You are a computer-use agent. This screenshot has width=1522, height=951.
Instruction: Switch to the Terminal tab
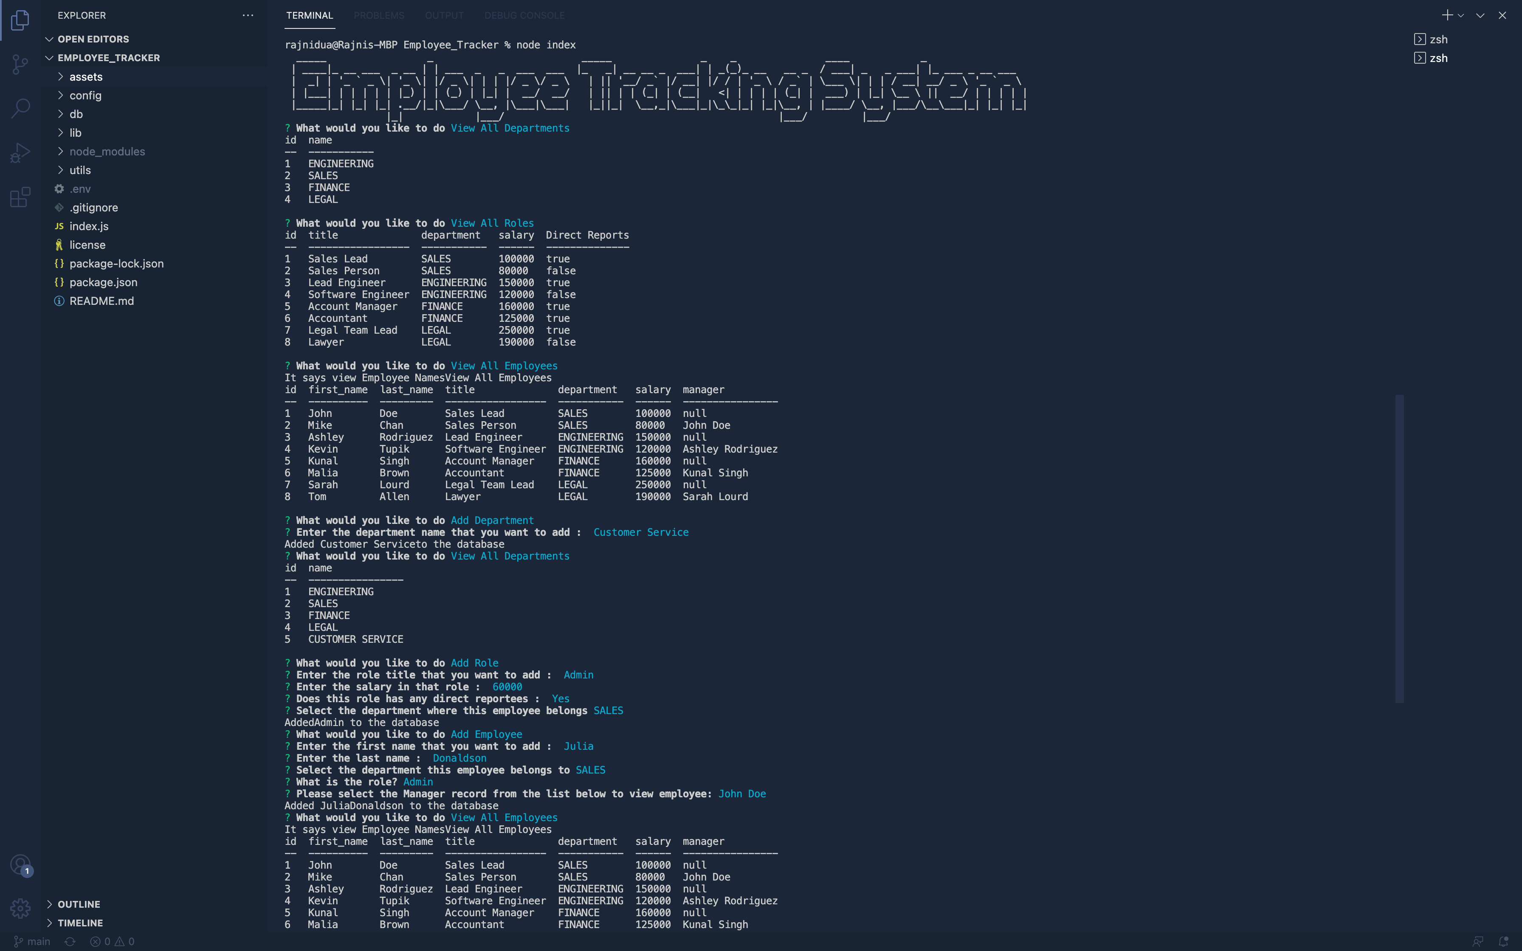click(x=310, y=15)
